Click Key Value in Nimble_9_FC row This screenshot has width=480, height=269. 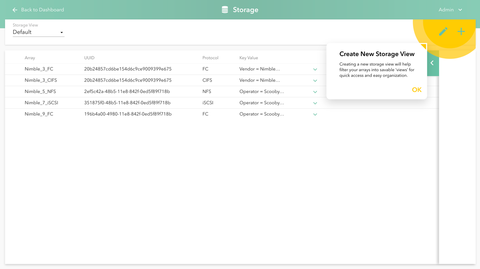[262, 114]
